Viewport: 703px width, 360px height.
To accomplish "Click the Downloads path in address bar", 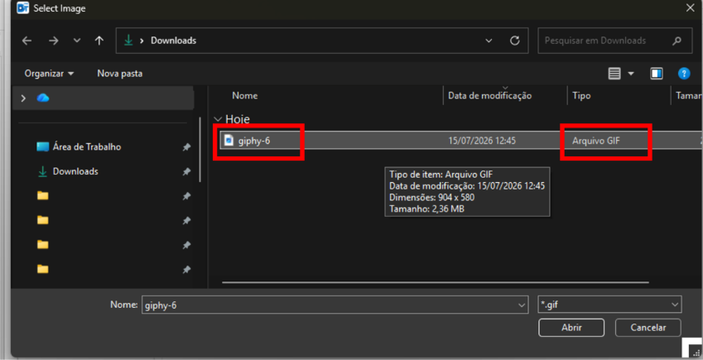I will [174, 41].
